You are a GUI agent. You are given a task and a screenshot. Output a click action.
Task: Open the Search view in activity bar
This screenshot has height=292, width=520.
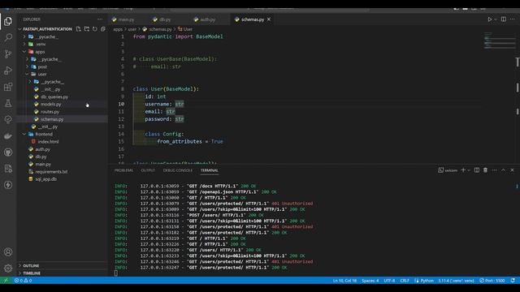click(8, 37)
